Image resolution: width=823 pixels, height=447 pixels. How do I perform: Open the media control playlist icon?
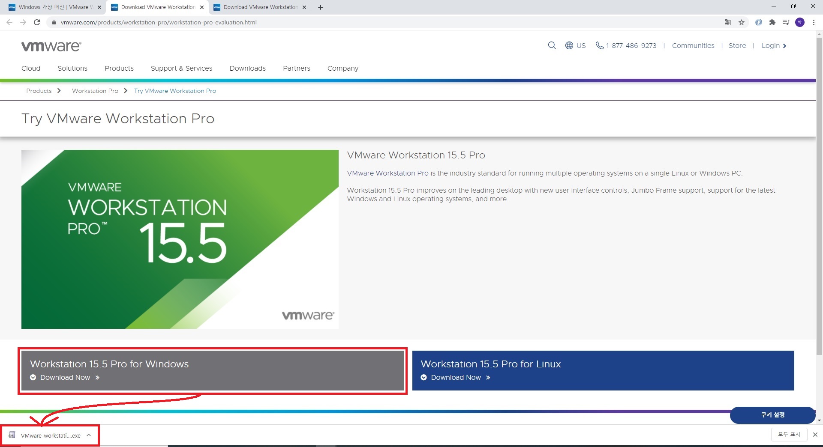[786, 22]
